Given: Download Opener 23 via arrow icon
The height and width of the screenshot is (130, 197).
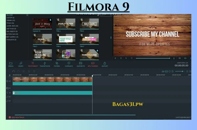Looking at the screenshot, I should pos(50,20).
